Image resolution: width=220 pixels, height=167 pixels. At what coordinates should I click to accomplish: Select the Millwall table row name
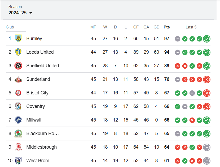(34, 120)
